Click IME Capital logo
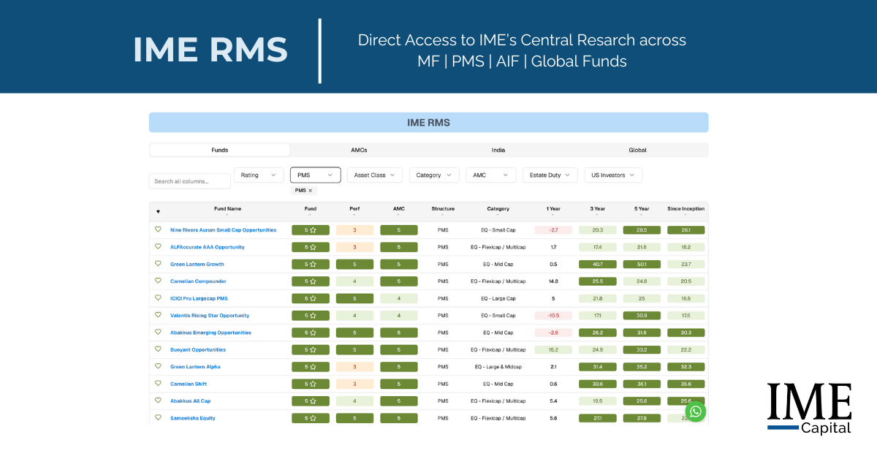Viewport: 877px width, 459px height. pos(809,408)
